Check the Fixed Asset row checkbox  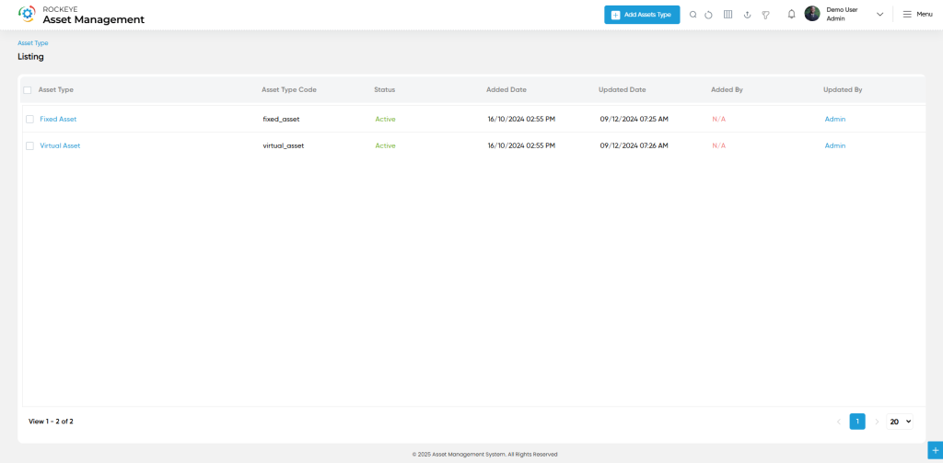point(29,119)
